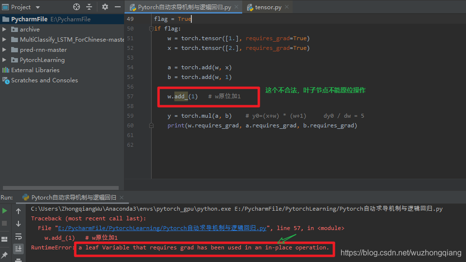This screenshot has height=262, width=466.
Task: Open Project panel settings gear
Action: click(105, 7)
